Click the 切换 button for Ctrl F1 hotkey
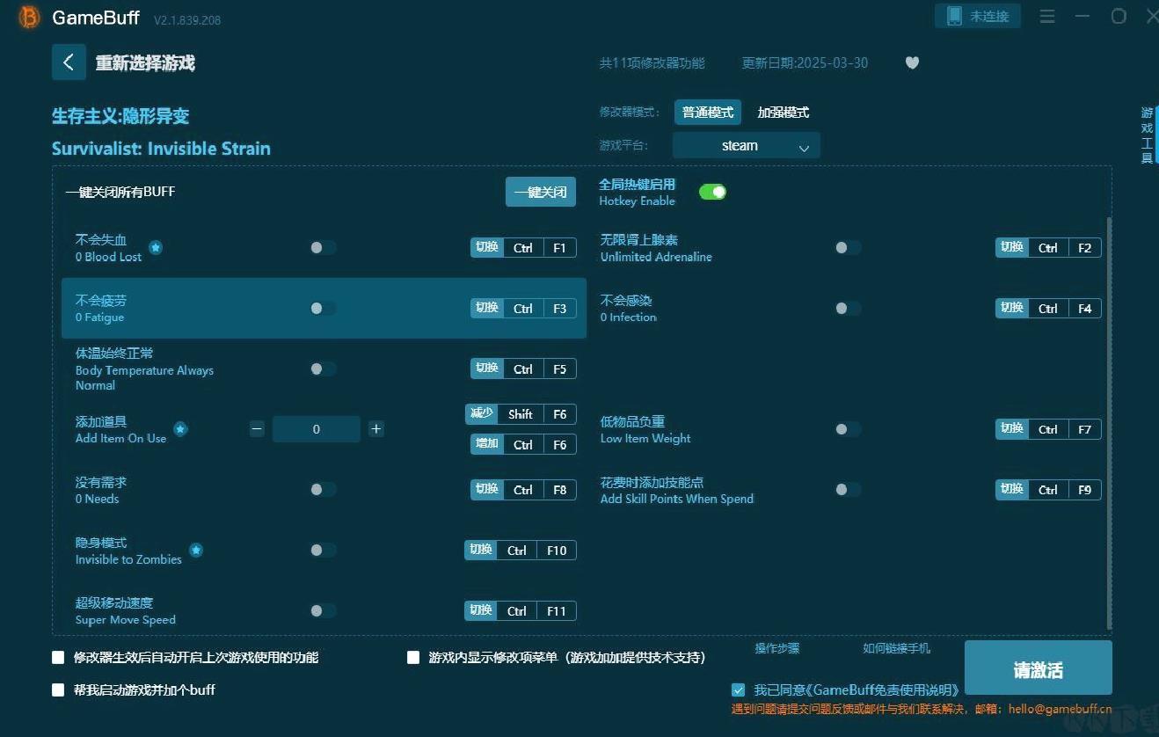Screen dimensions: 1159x737 click(487, 248)
